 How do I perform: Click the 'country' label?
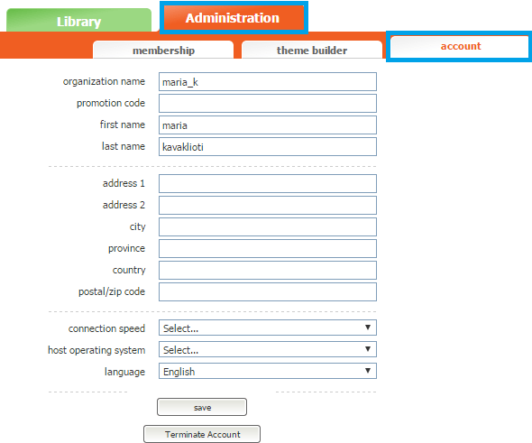pyautogui.click(x=129, y=270)
